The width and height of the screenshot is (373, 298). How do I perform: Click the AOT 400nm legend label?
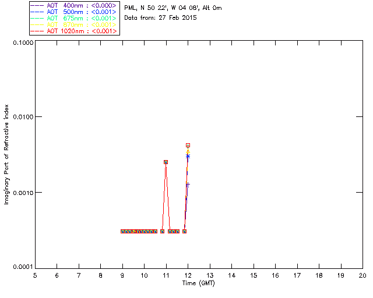click(x=82, y=5)
